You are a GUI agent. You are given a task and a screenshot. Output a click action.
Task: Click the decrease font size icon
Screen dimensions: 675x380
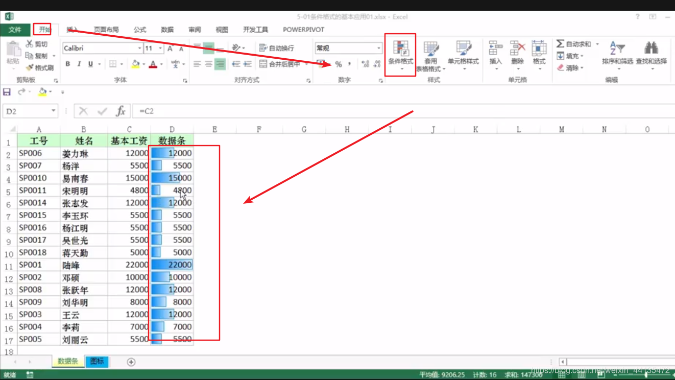coord(181,49)
